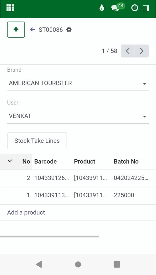
Task: Create new record with the plus button
Action: pyautogui.click(x=16, y=30)
